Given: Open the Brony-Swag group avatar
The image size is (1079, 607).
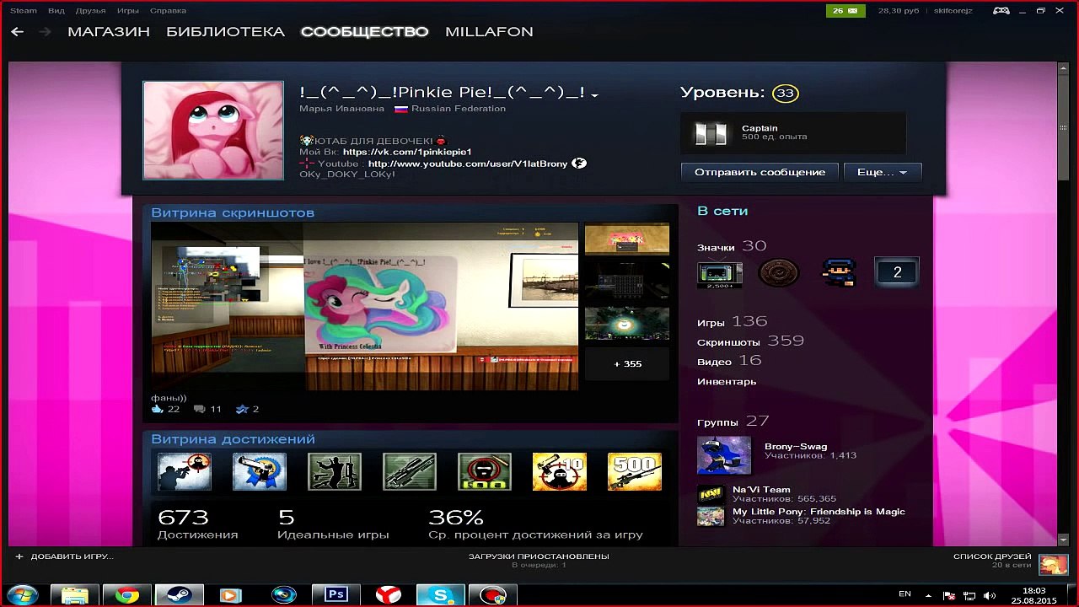Looking at the screenshot, I should [x=724, y=455].
